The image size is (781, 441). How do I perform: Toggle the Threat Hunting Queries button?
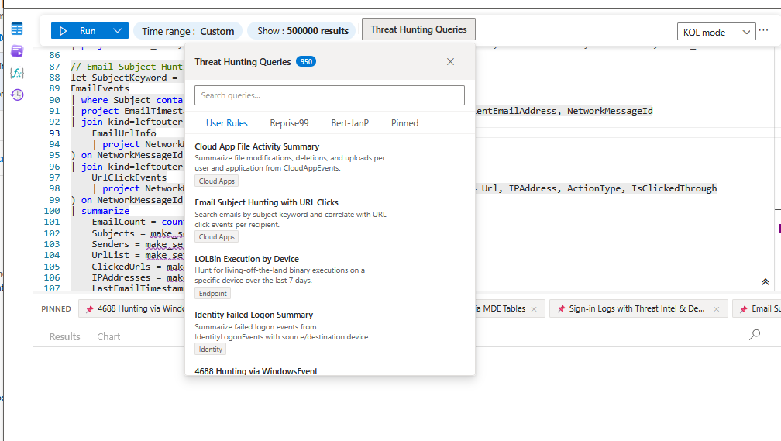click(418, 29)
